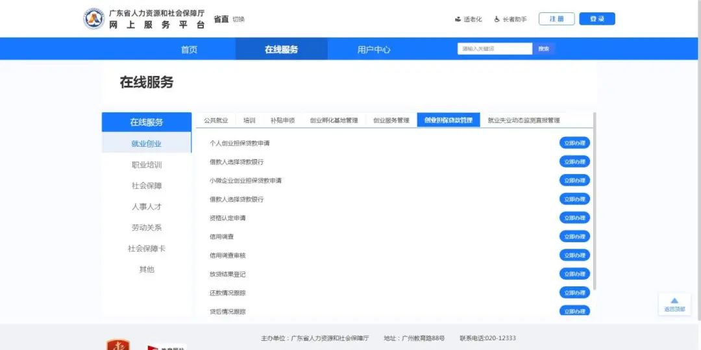701x350 pixels.
Task: Click the footer 联系电话:020-12333 text
Action: pos(487,338)
